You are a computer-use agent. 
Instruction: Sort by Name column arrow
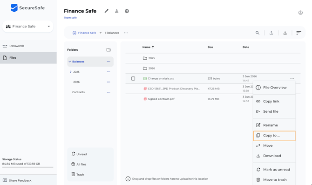coord(153,47)
